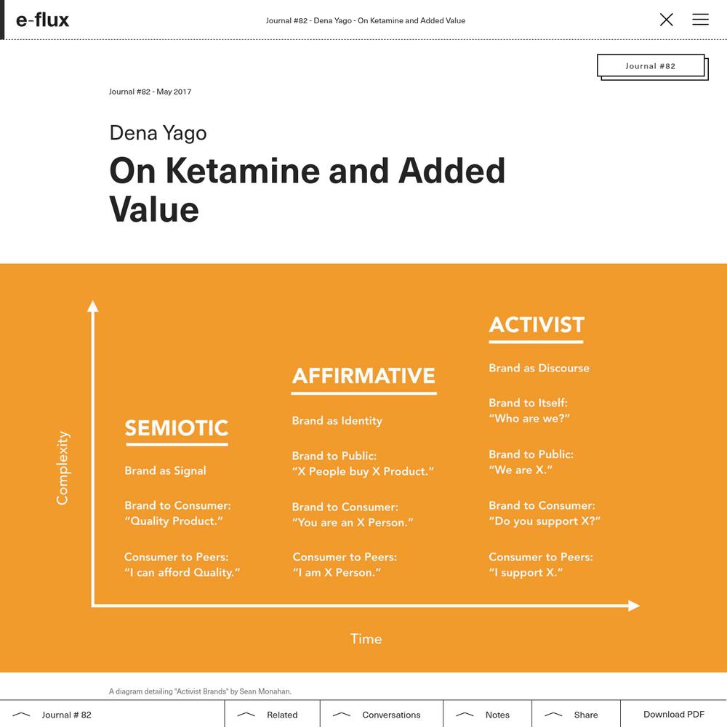The image size is (727, 727).
Task: Open the Conversations tab label
Action: coord(391,715)
